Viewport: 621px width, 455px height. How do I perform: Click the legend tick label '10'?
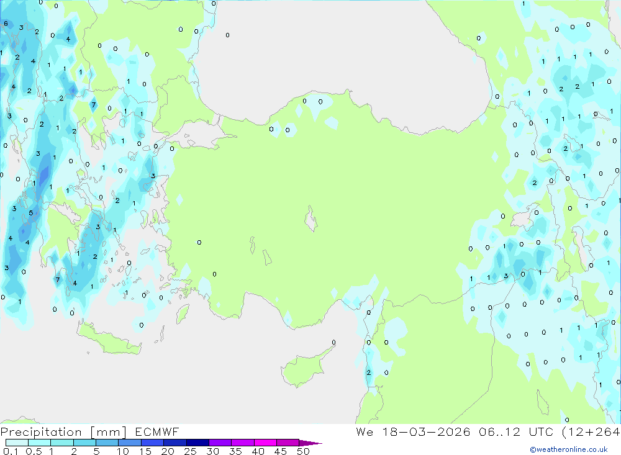point(122,451)
